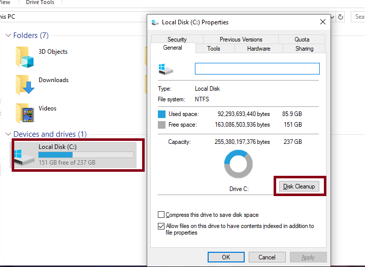Toggle Compress this drive checkbox
365x267 pixels.
(161, 214)
